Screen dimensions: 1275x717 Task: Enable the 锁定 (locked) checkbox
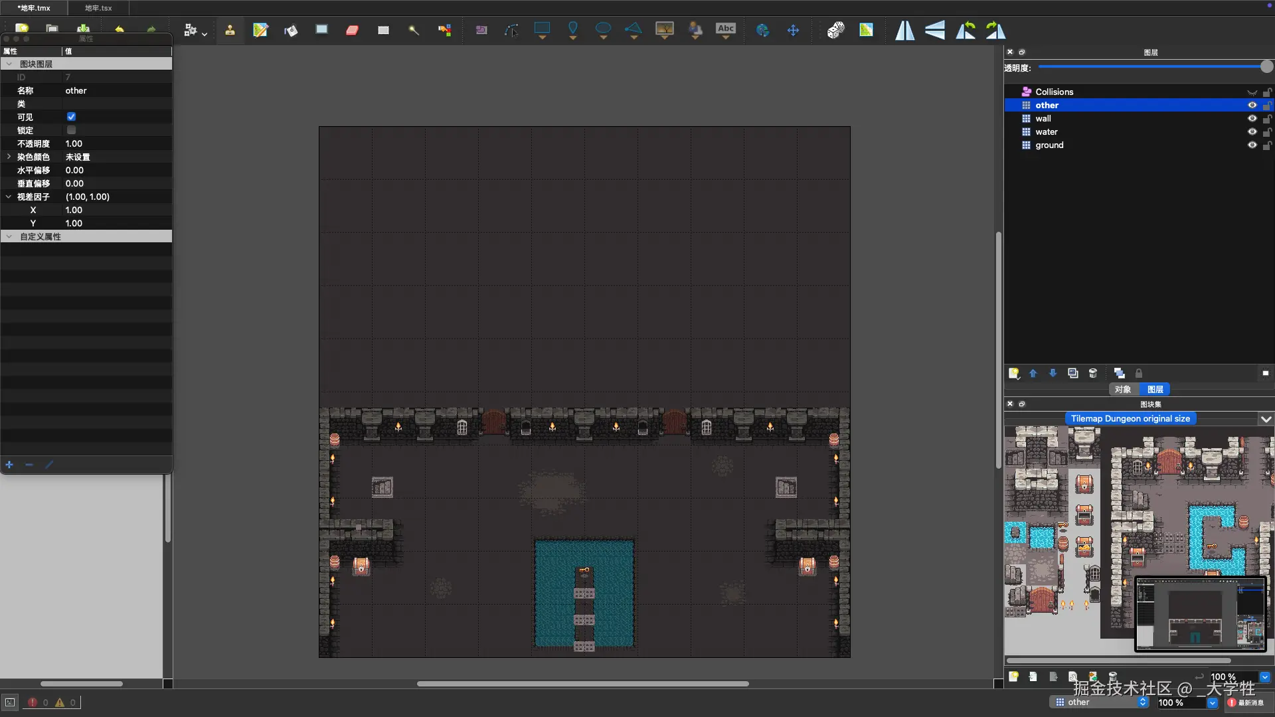(71, 130)
